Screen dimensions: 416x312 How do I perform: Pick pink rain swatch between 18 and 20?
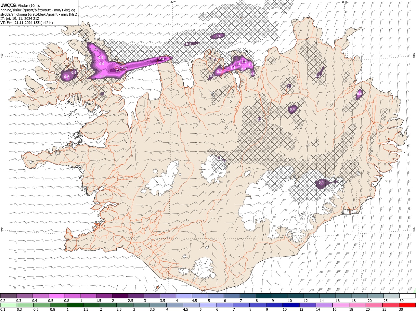click(x=357, y=305)
